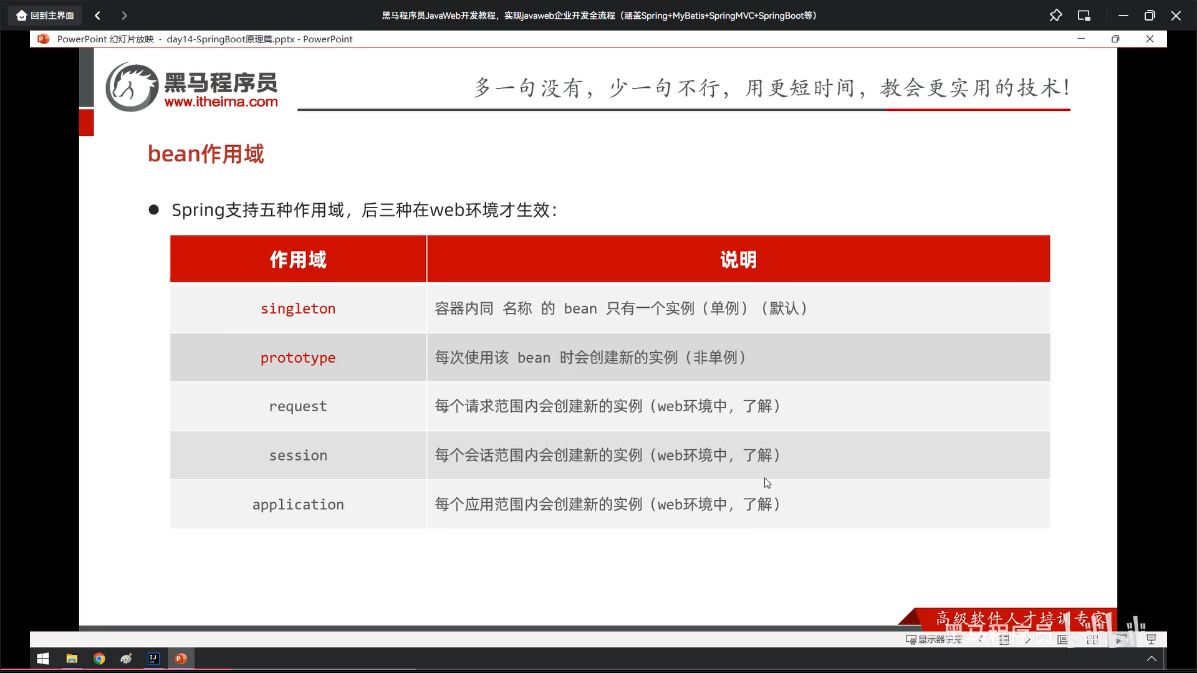Screen dimensions: 1197x673
Task: Expand the system tray hidden icons chevron
Action: click(1151, 659)
